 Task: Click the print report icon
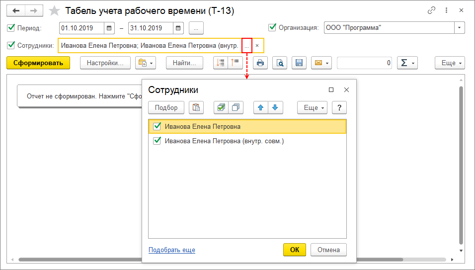click(x=260, y=63)
